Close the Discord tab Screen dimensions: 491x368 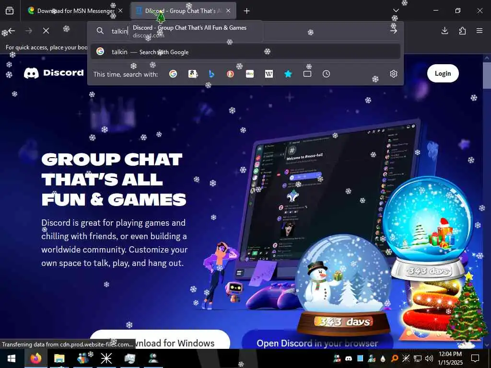tap(228, 11)
